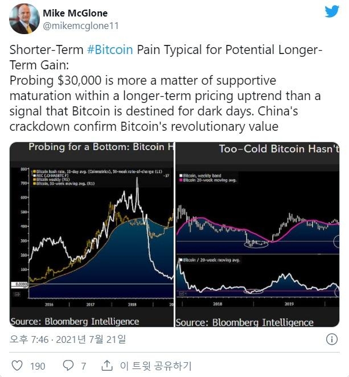
Task: Open the Twitter bird logo link
Action: (332, 11)
